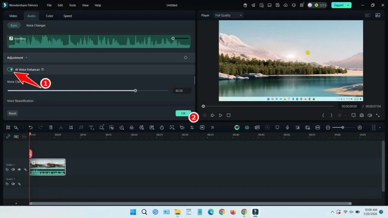Open the Color tab in the left panel

[x=49, y=16]
